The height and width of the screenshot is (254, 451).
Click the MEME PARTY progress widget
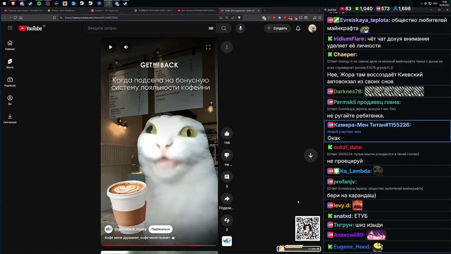tap(299, 248)
